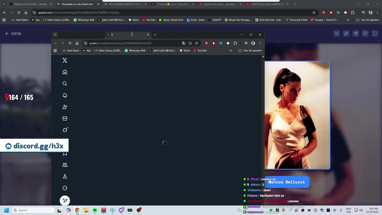Open media control icon in front X window
Screen dimensions: 382x215
[x=246, y=43]
